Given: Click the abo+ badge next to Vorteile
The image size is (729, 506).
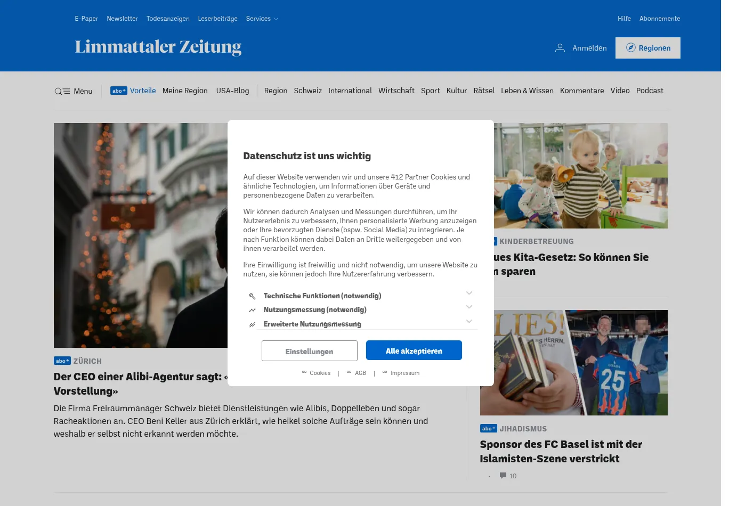Looking at the screenshot, I should click(119, 91).
